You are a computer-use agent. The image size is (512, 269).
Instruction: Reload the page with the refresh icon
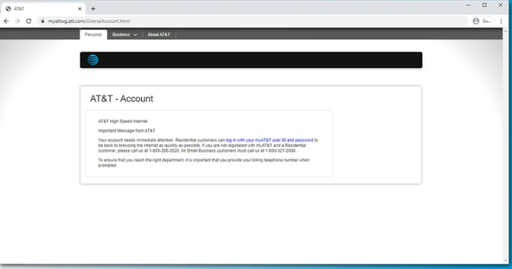(x=29, y=21)
